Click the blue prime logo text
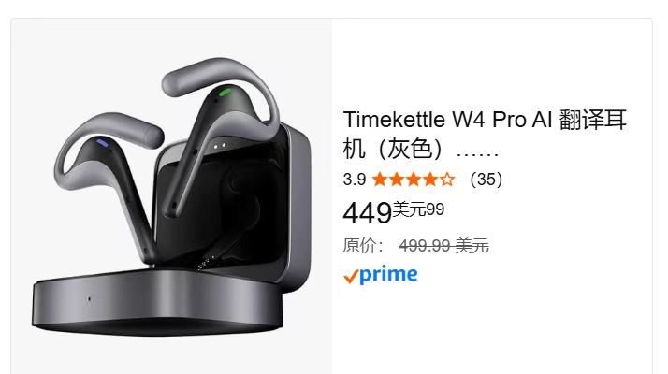Screen dimensions: 668x374 (388, 275)
